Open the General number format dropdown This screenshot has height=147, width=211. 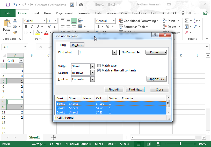(114, 21)
